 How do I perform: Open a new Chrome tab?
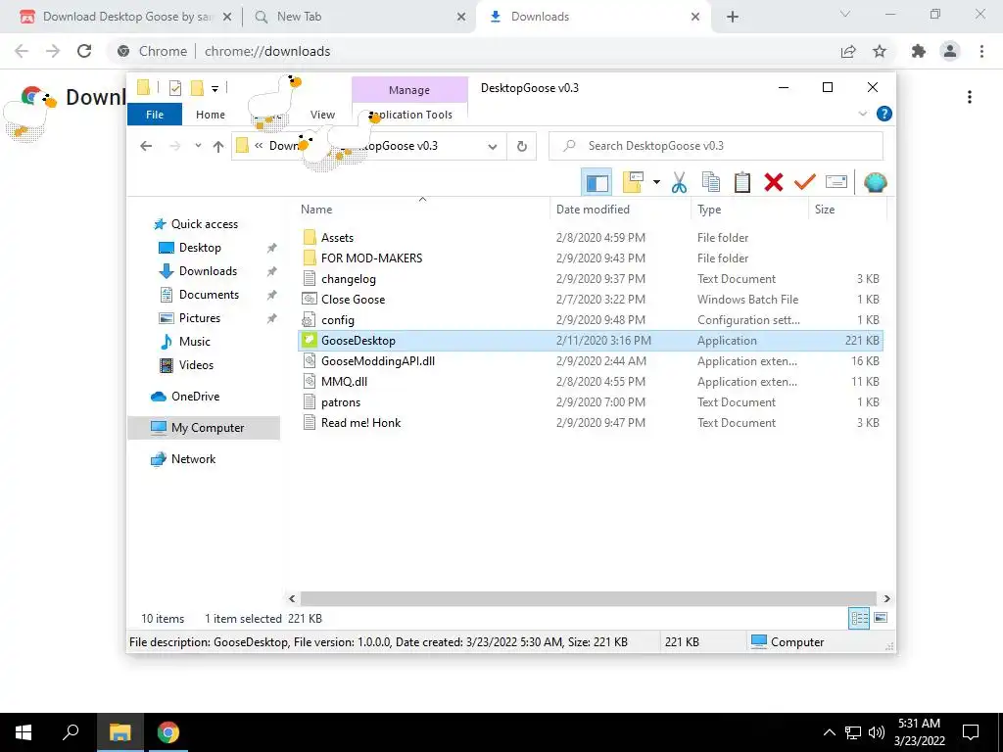click(733, 18)
